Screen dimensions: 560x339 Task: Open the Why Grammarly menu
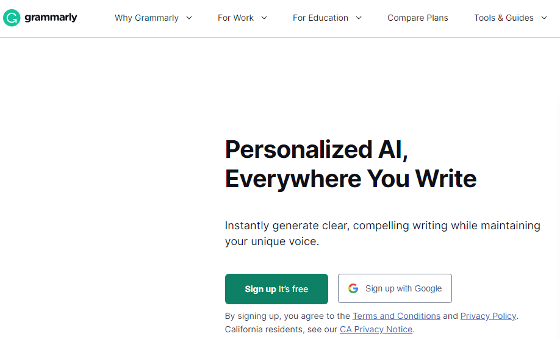point(146,18)
